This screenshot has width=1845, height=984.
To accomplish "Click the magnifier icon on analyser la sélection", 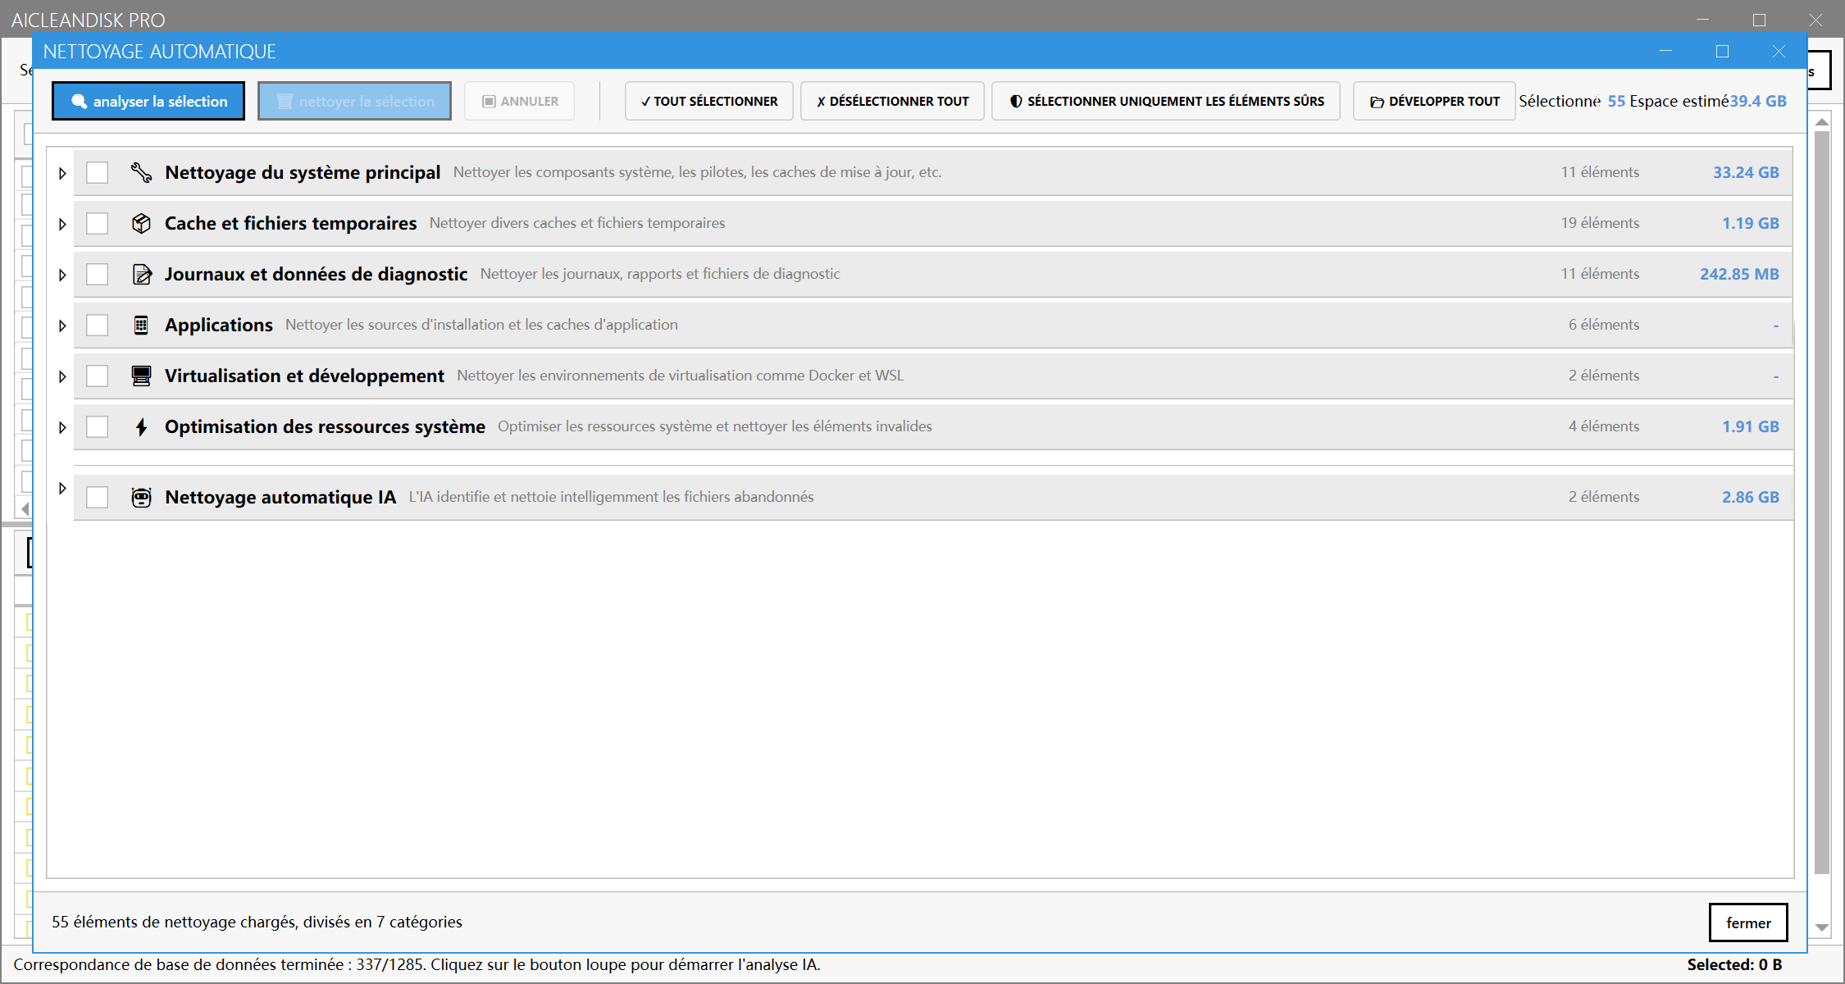I will 79,101.
